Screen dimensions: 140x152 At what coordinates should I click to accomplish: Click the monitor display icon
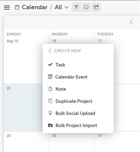pyautogui.click(x=86, y=7)
